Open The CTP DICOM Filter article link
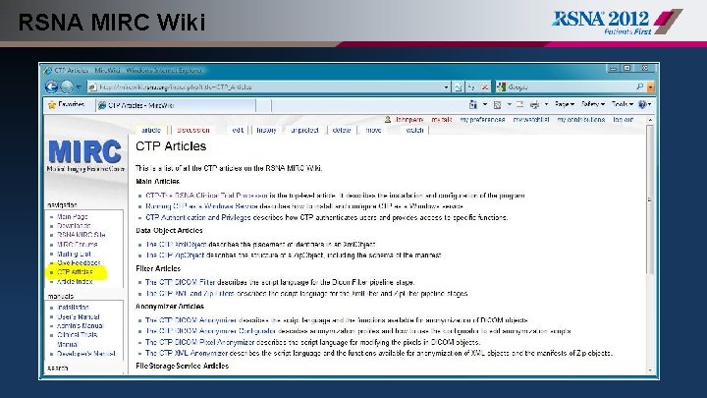This screenshot has width=707, height=398. click(180, 282)
